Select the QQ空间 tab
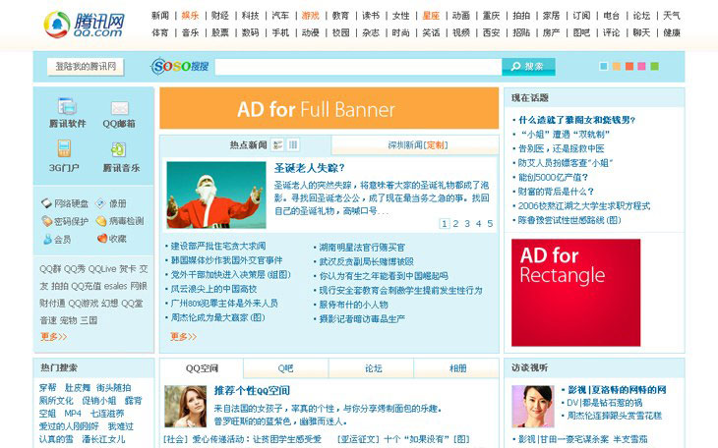Screen dimensions: 718x448 pyautogui.click(x=202, y=368)
